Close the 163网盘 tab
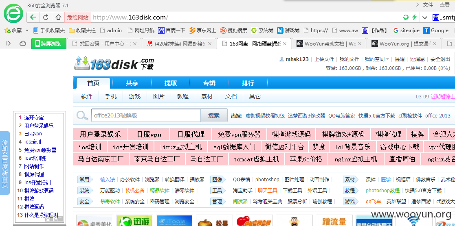Image resolution: width=455 pixels, height=226 pixels. coord(285,44)
